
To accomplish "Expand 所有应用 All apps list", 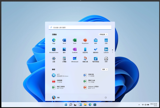I will click(x=103, y=35).
